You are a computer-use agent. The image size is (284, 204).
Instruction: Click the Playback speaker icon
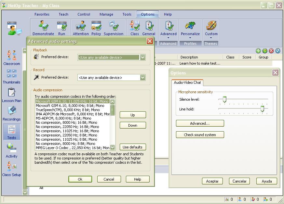36,57
